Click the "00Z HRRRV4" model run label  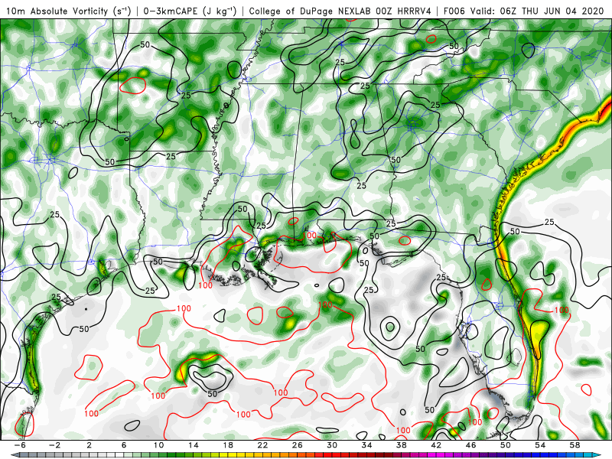tap(404, 11)
